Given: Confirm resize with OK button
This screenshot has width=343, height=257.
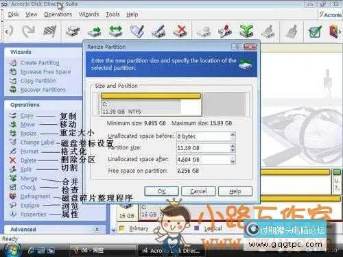Looking at the screenshot, I should 161,191.
